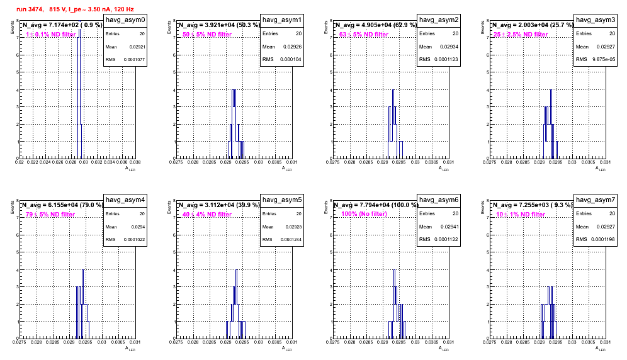
Task: Select the 50± 5% ND filter label
Action: 207,35
